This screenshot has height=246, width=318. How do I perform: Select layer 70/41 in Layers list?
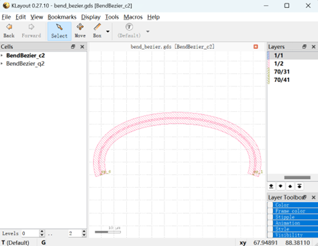[293, 80]
